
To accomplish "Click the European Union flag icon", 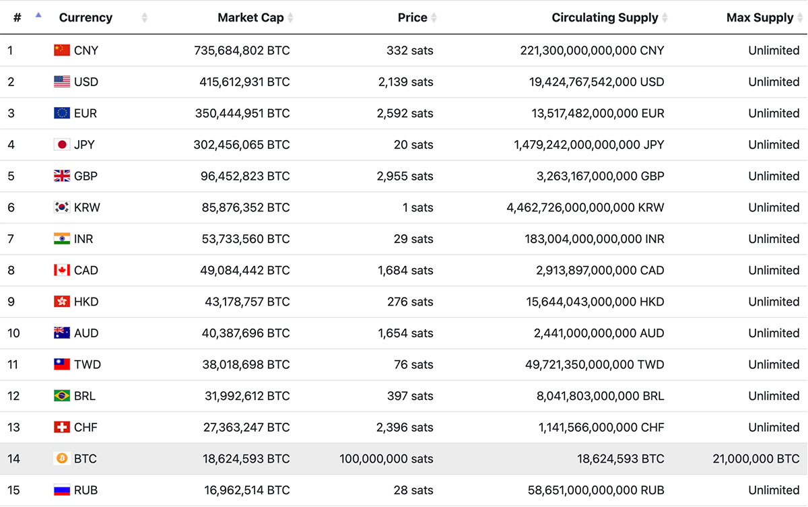I will [62, 113].
